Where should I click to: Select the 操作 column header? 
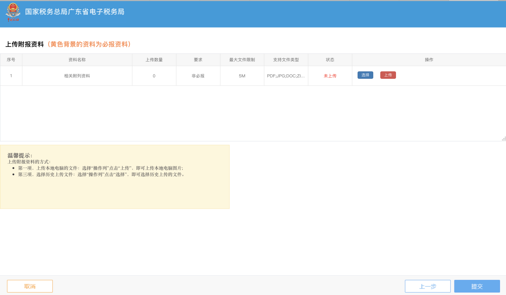point(429,60)
